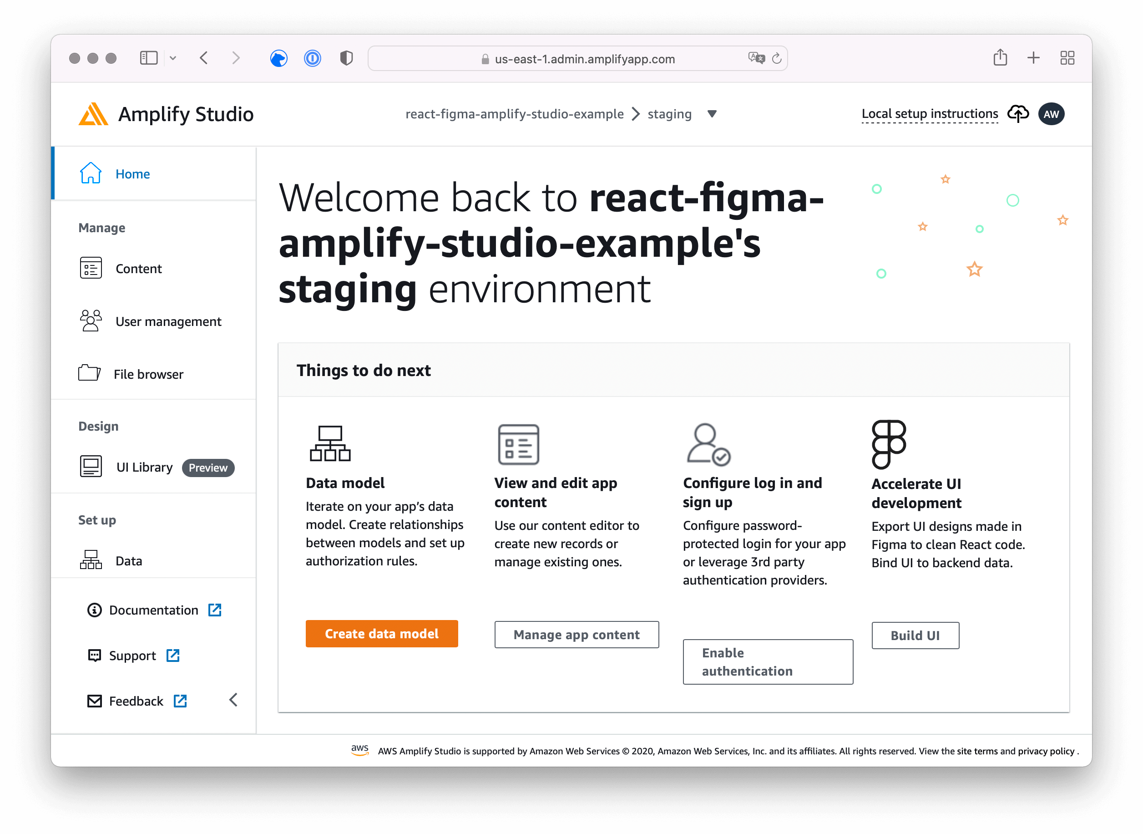Open the Support page in a new tab
1143x834 pixels.
click(x=133, y=655)
